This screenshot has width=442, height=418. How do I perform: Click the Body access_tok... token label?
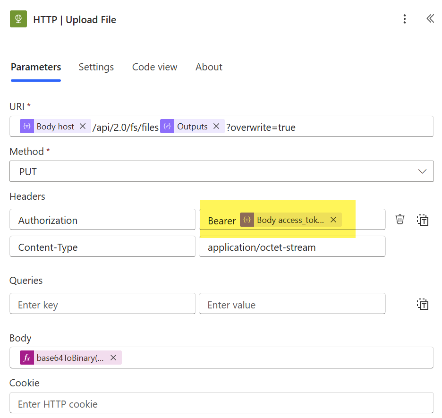tap(290, 220)
